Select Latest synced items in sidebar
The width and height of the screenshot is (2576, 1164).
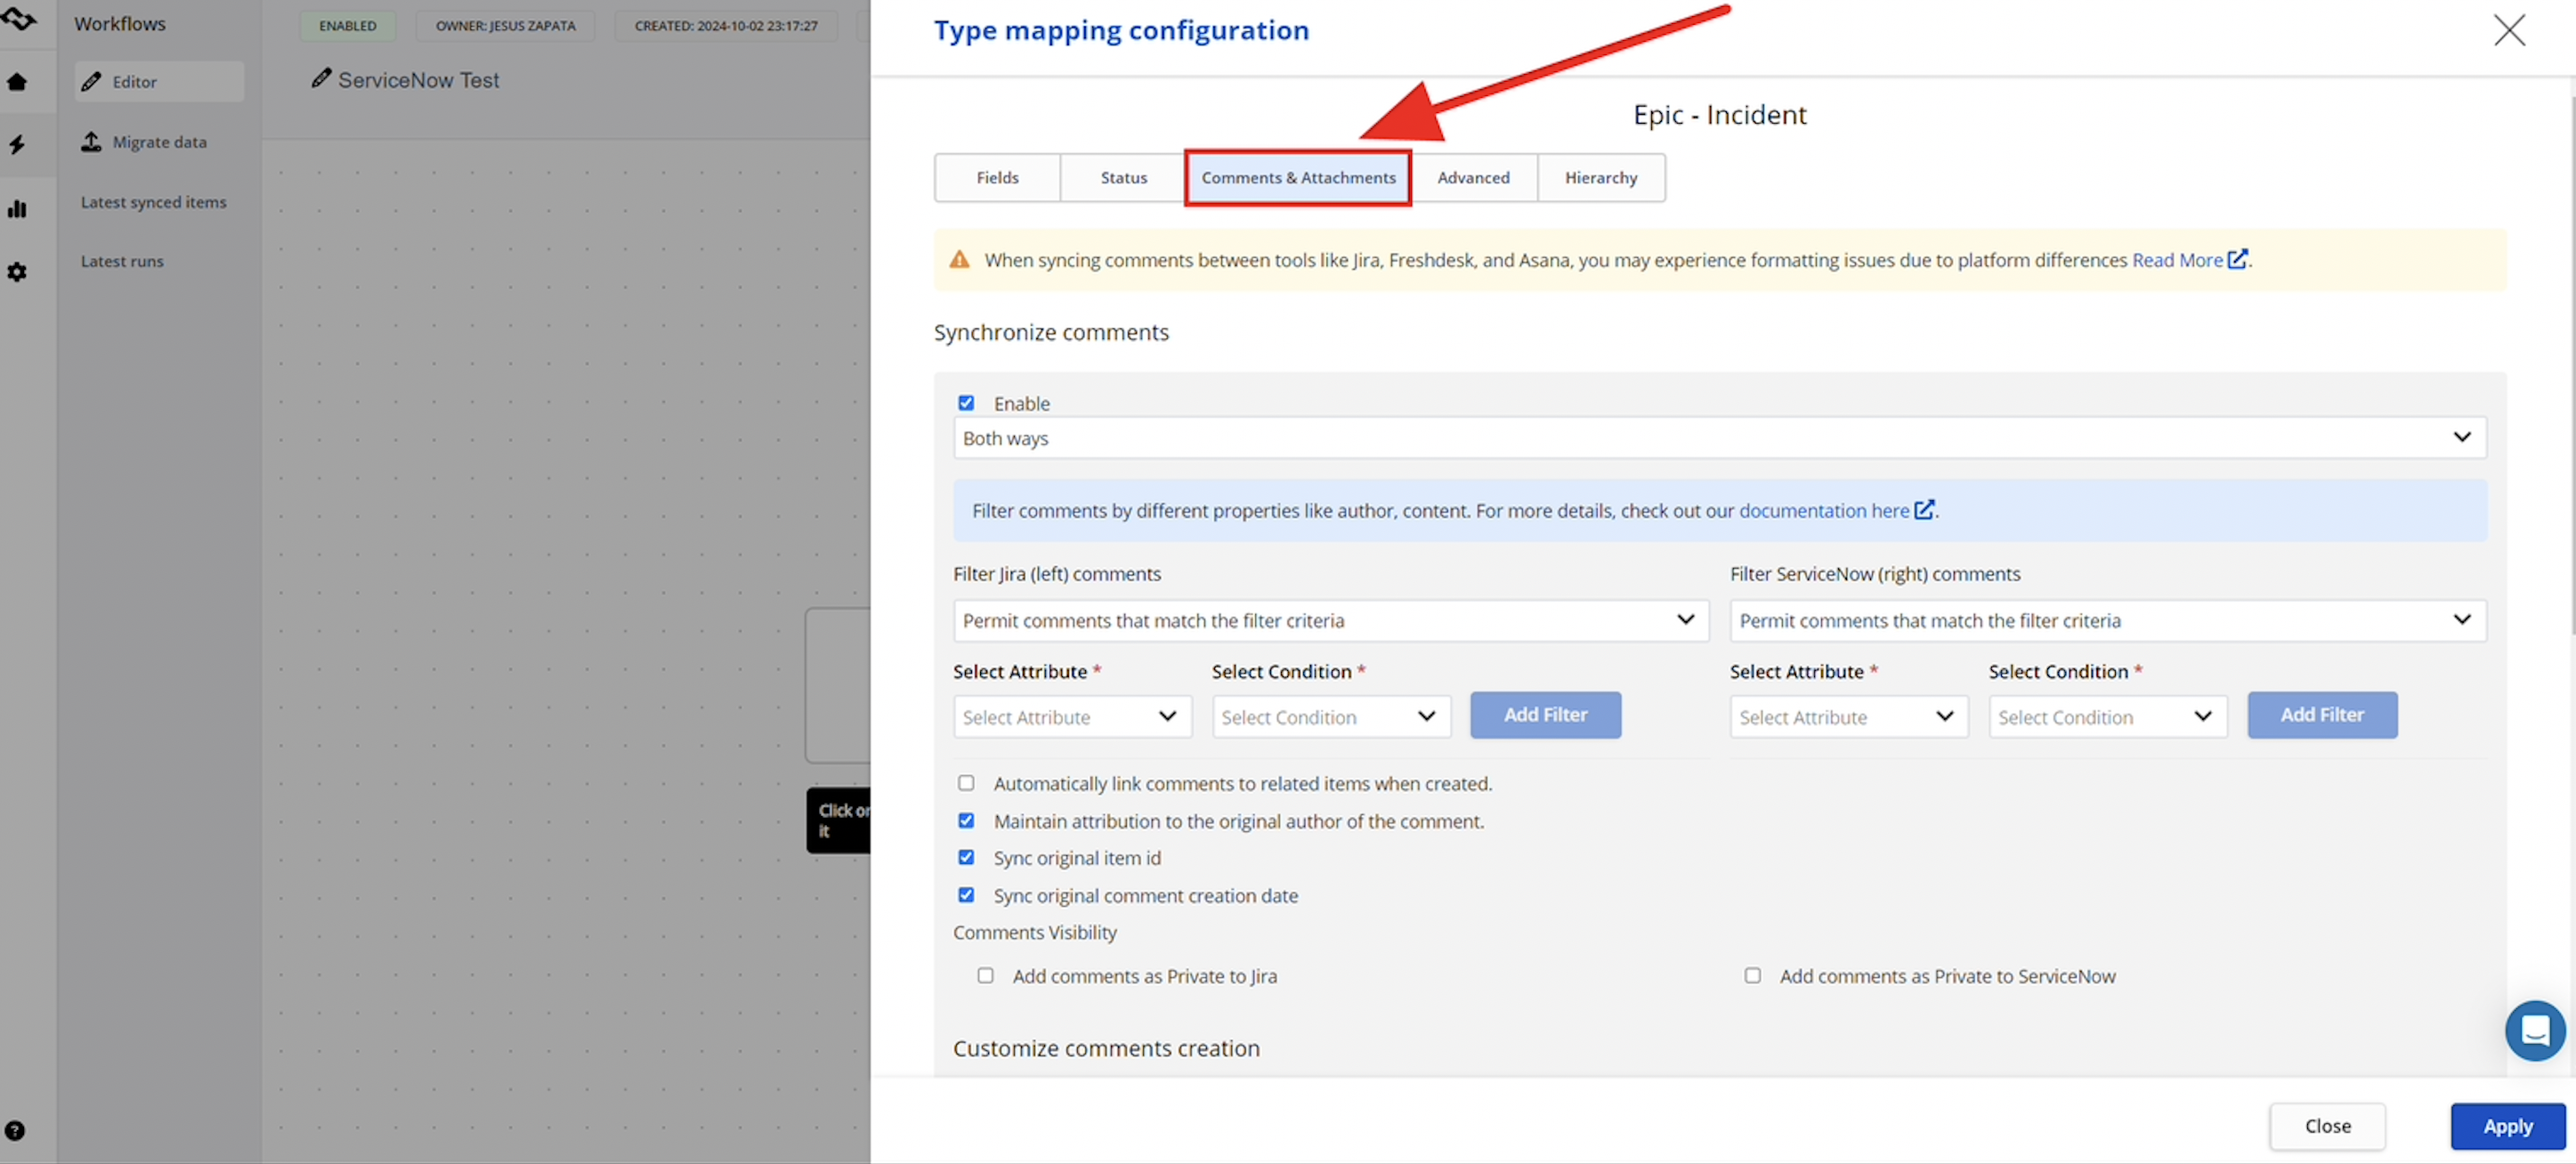click(154, 201)
